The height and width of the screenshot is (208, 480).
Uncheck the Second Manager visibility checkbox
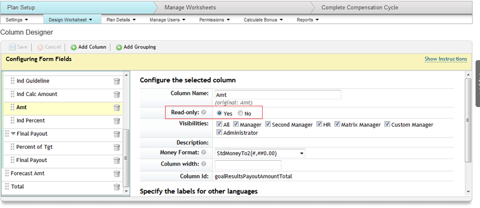tap(268, 124)
